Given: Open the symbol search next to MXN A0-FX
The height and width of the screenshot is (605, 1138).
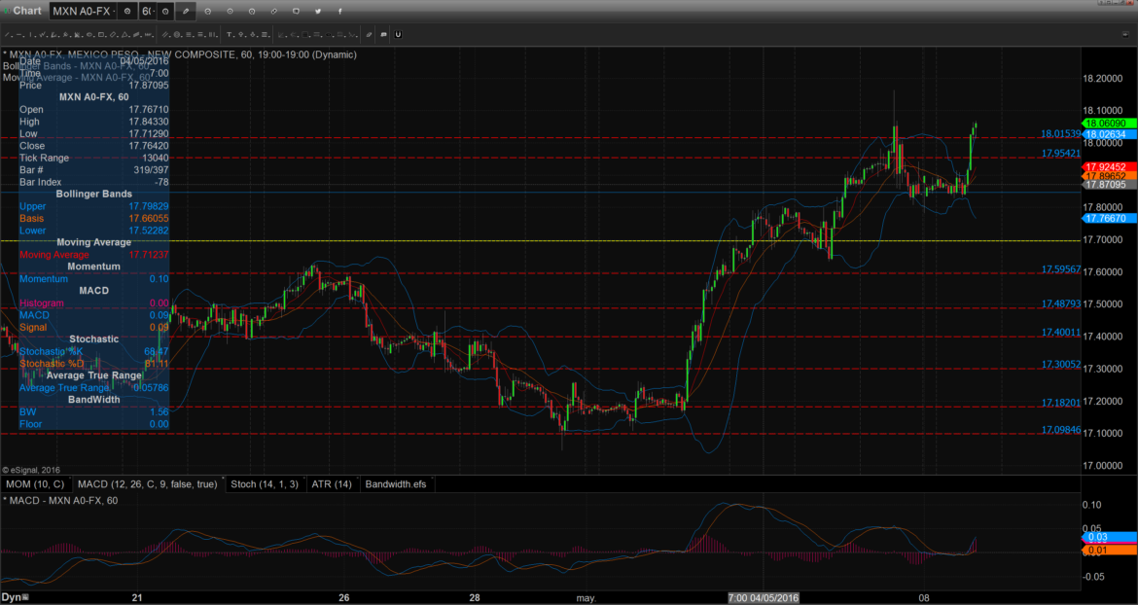Looking at the screenshot, I should [127, 12].
